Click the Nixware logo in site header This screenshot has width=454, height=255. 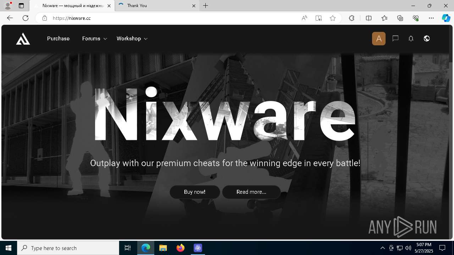point(23,39)
